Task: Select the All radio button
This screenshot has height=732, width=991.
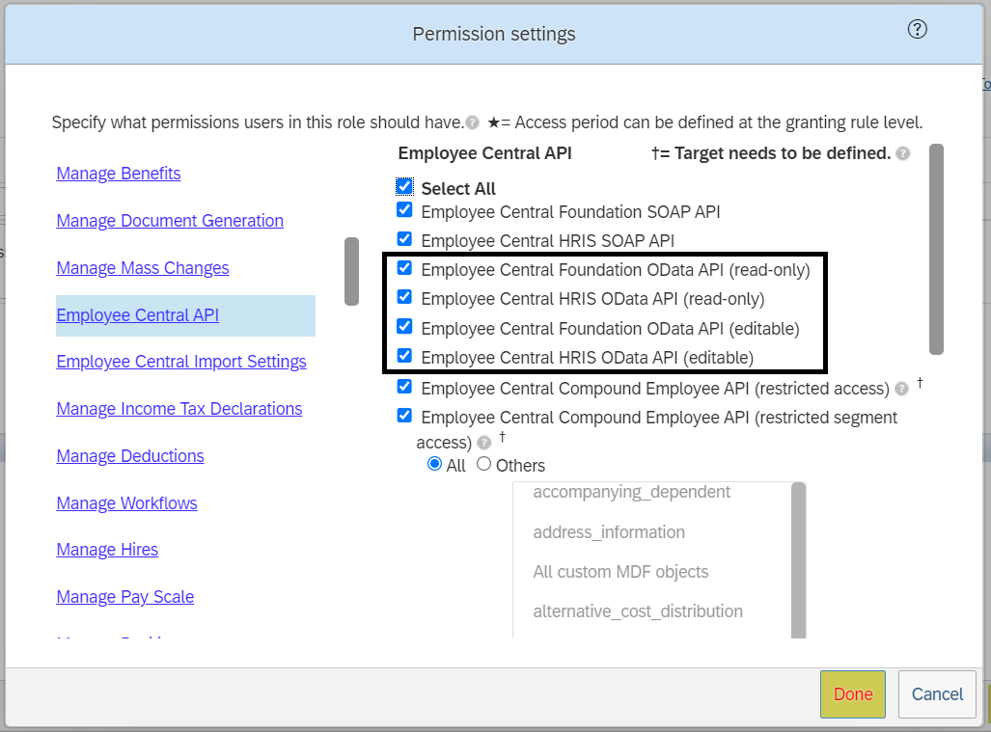Action: point(435,464)
